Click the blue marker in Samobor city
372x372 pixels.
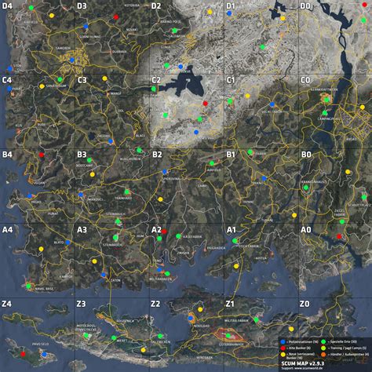click(x=72, y=60)
